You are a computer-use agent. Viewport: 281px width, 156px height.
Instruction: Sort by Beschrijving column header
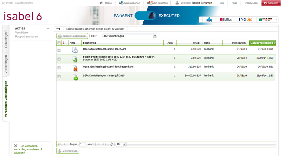123,43
